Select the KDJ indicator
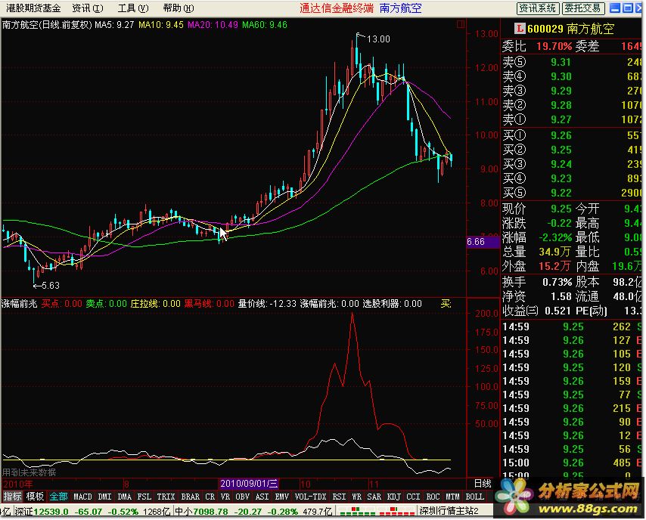Screen dimensions: 646x520 [394, 497]
